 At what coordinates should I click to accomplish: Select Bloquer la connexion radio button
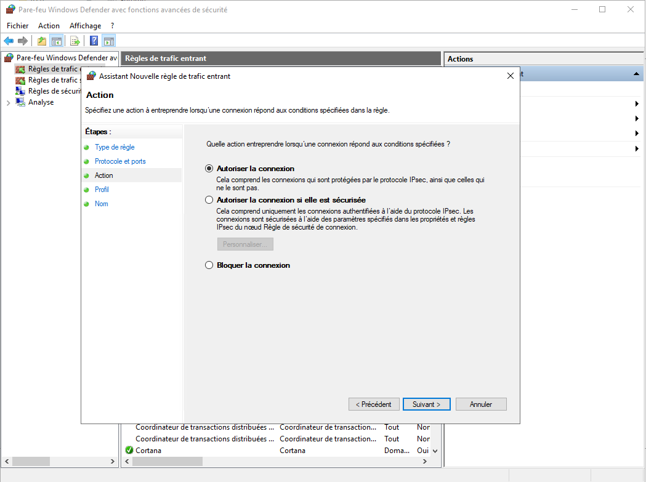point(209,265)
